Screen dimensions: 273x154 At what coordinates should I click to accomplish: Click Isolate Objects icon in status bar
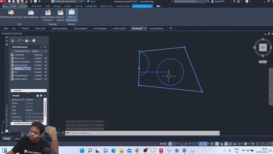258,144
